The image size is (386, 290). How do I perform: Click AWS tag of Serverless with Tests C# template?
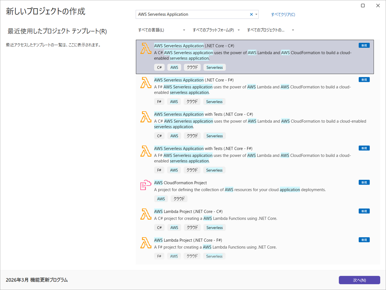pyautogui.click(x=174, y=136)
